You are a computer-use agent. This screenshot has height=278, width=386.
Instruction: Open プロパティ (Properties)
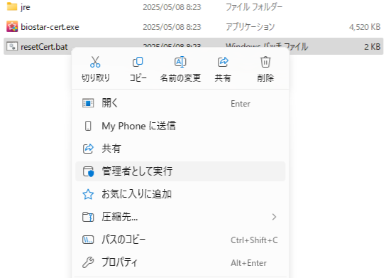[180, 262]
